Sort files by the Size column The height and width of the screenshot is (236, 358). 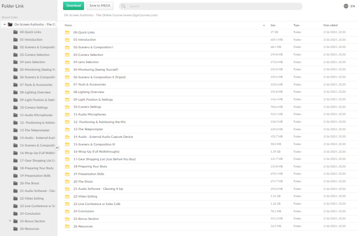[273, 25]
